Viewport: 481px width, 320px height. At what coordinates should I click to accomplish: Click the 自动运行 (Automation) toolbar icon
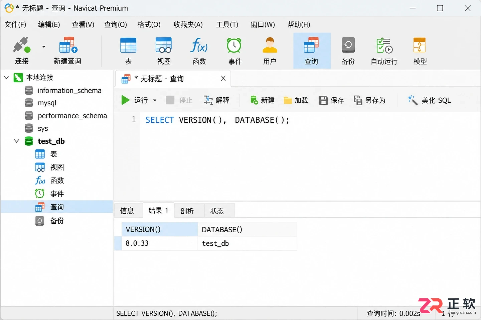pos(384,45)
